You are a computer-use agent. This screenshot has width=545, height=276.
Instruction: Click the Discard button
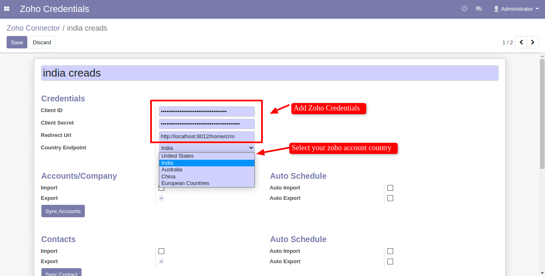click(42, 42)
